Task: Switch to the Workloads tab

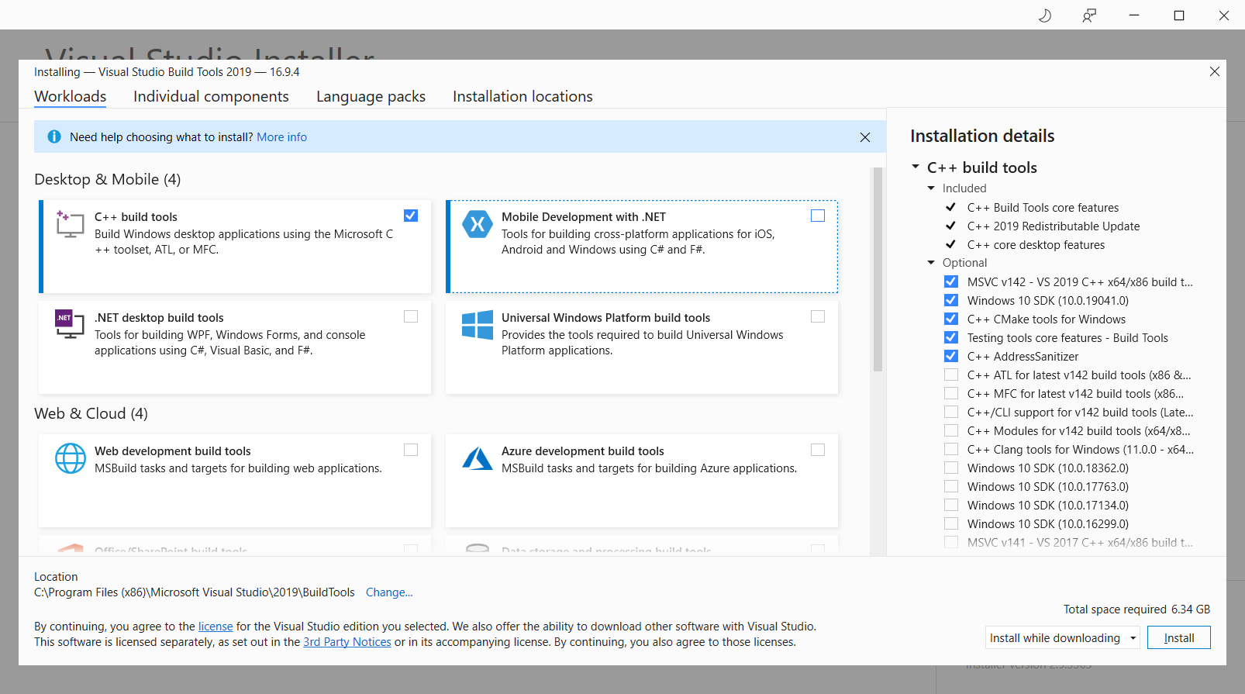Action: (x=71, y=96)
